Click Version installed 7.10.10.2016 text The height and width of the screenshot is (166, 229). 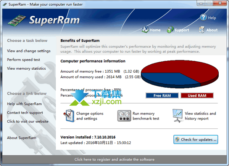coord(88,137)
